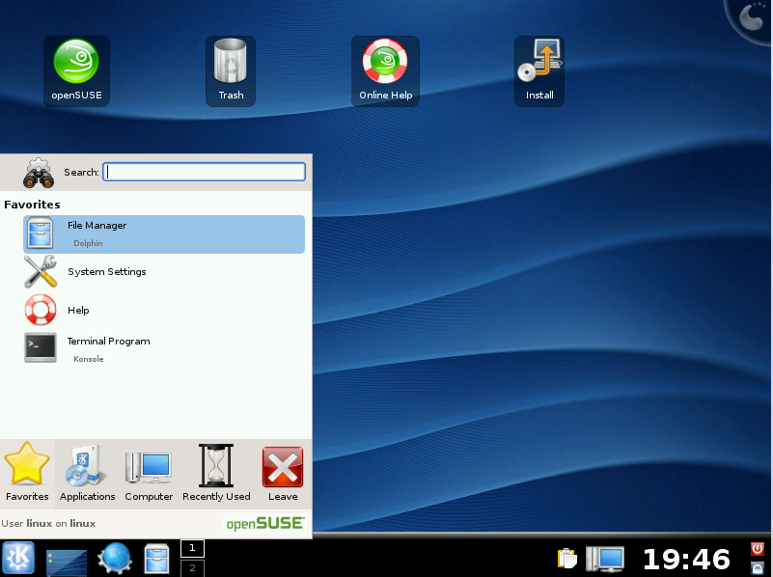Switch to the Recently Used tab

point(216,473)
